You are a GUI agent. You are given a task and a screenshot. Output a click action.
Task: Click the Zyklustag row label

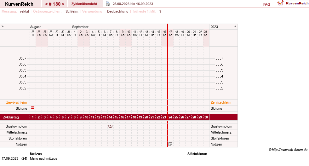click(x=11, y=117)
